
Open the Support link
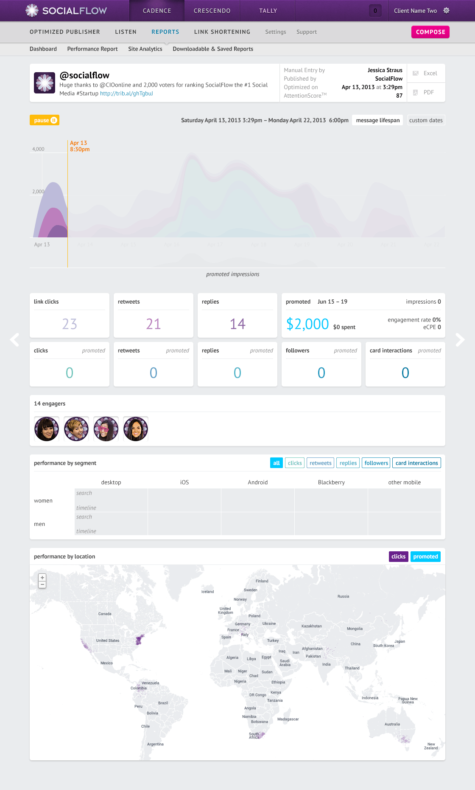pos(307,32)
